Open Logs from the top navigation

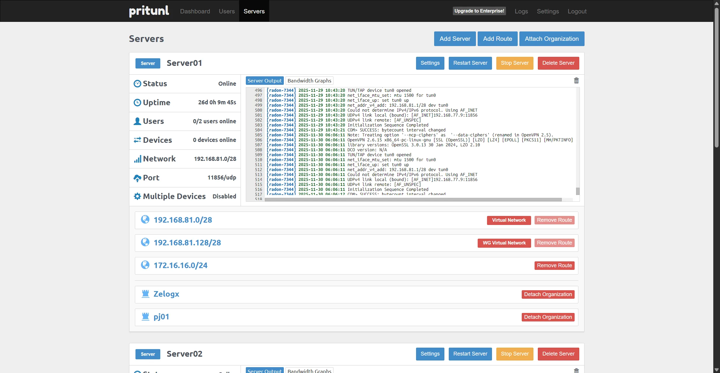[521, 11]
